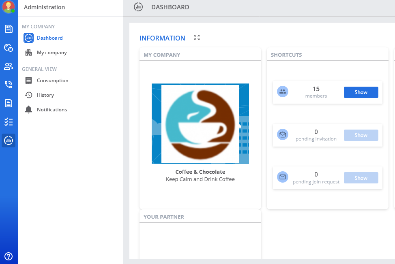
Task: Open the conversations bubbles sidebar icon
Action: 9,48
